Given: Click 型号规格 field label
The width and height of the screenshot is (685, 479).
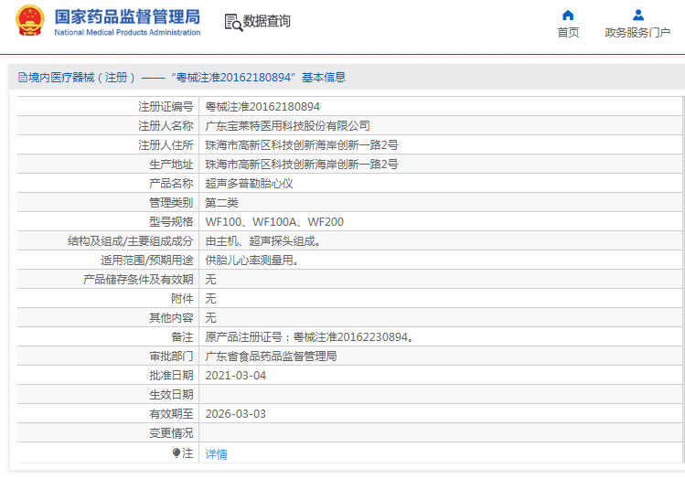Looking at the screenshot, I should (x=171, y=222).
